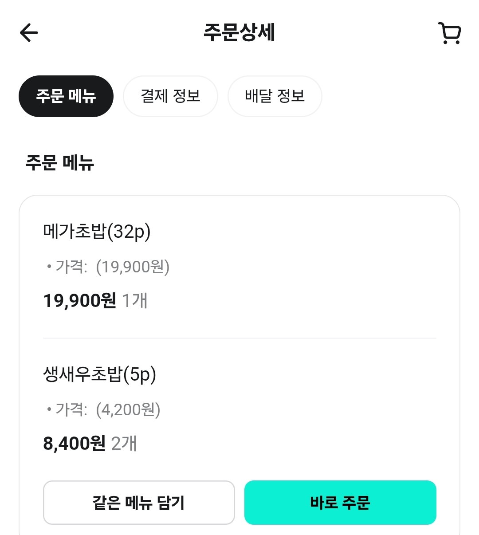Click the 가격: (19,900원) option line
Image resolution: width=479 pixels, height=535 pixels.
(x=113, y=267)
